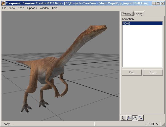Switch to the Editing tab
Screen dimensions: 166x127
pos(139,14)
